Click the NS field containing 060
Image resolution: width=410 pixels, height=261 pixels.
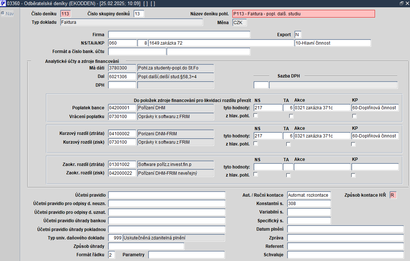122,43
